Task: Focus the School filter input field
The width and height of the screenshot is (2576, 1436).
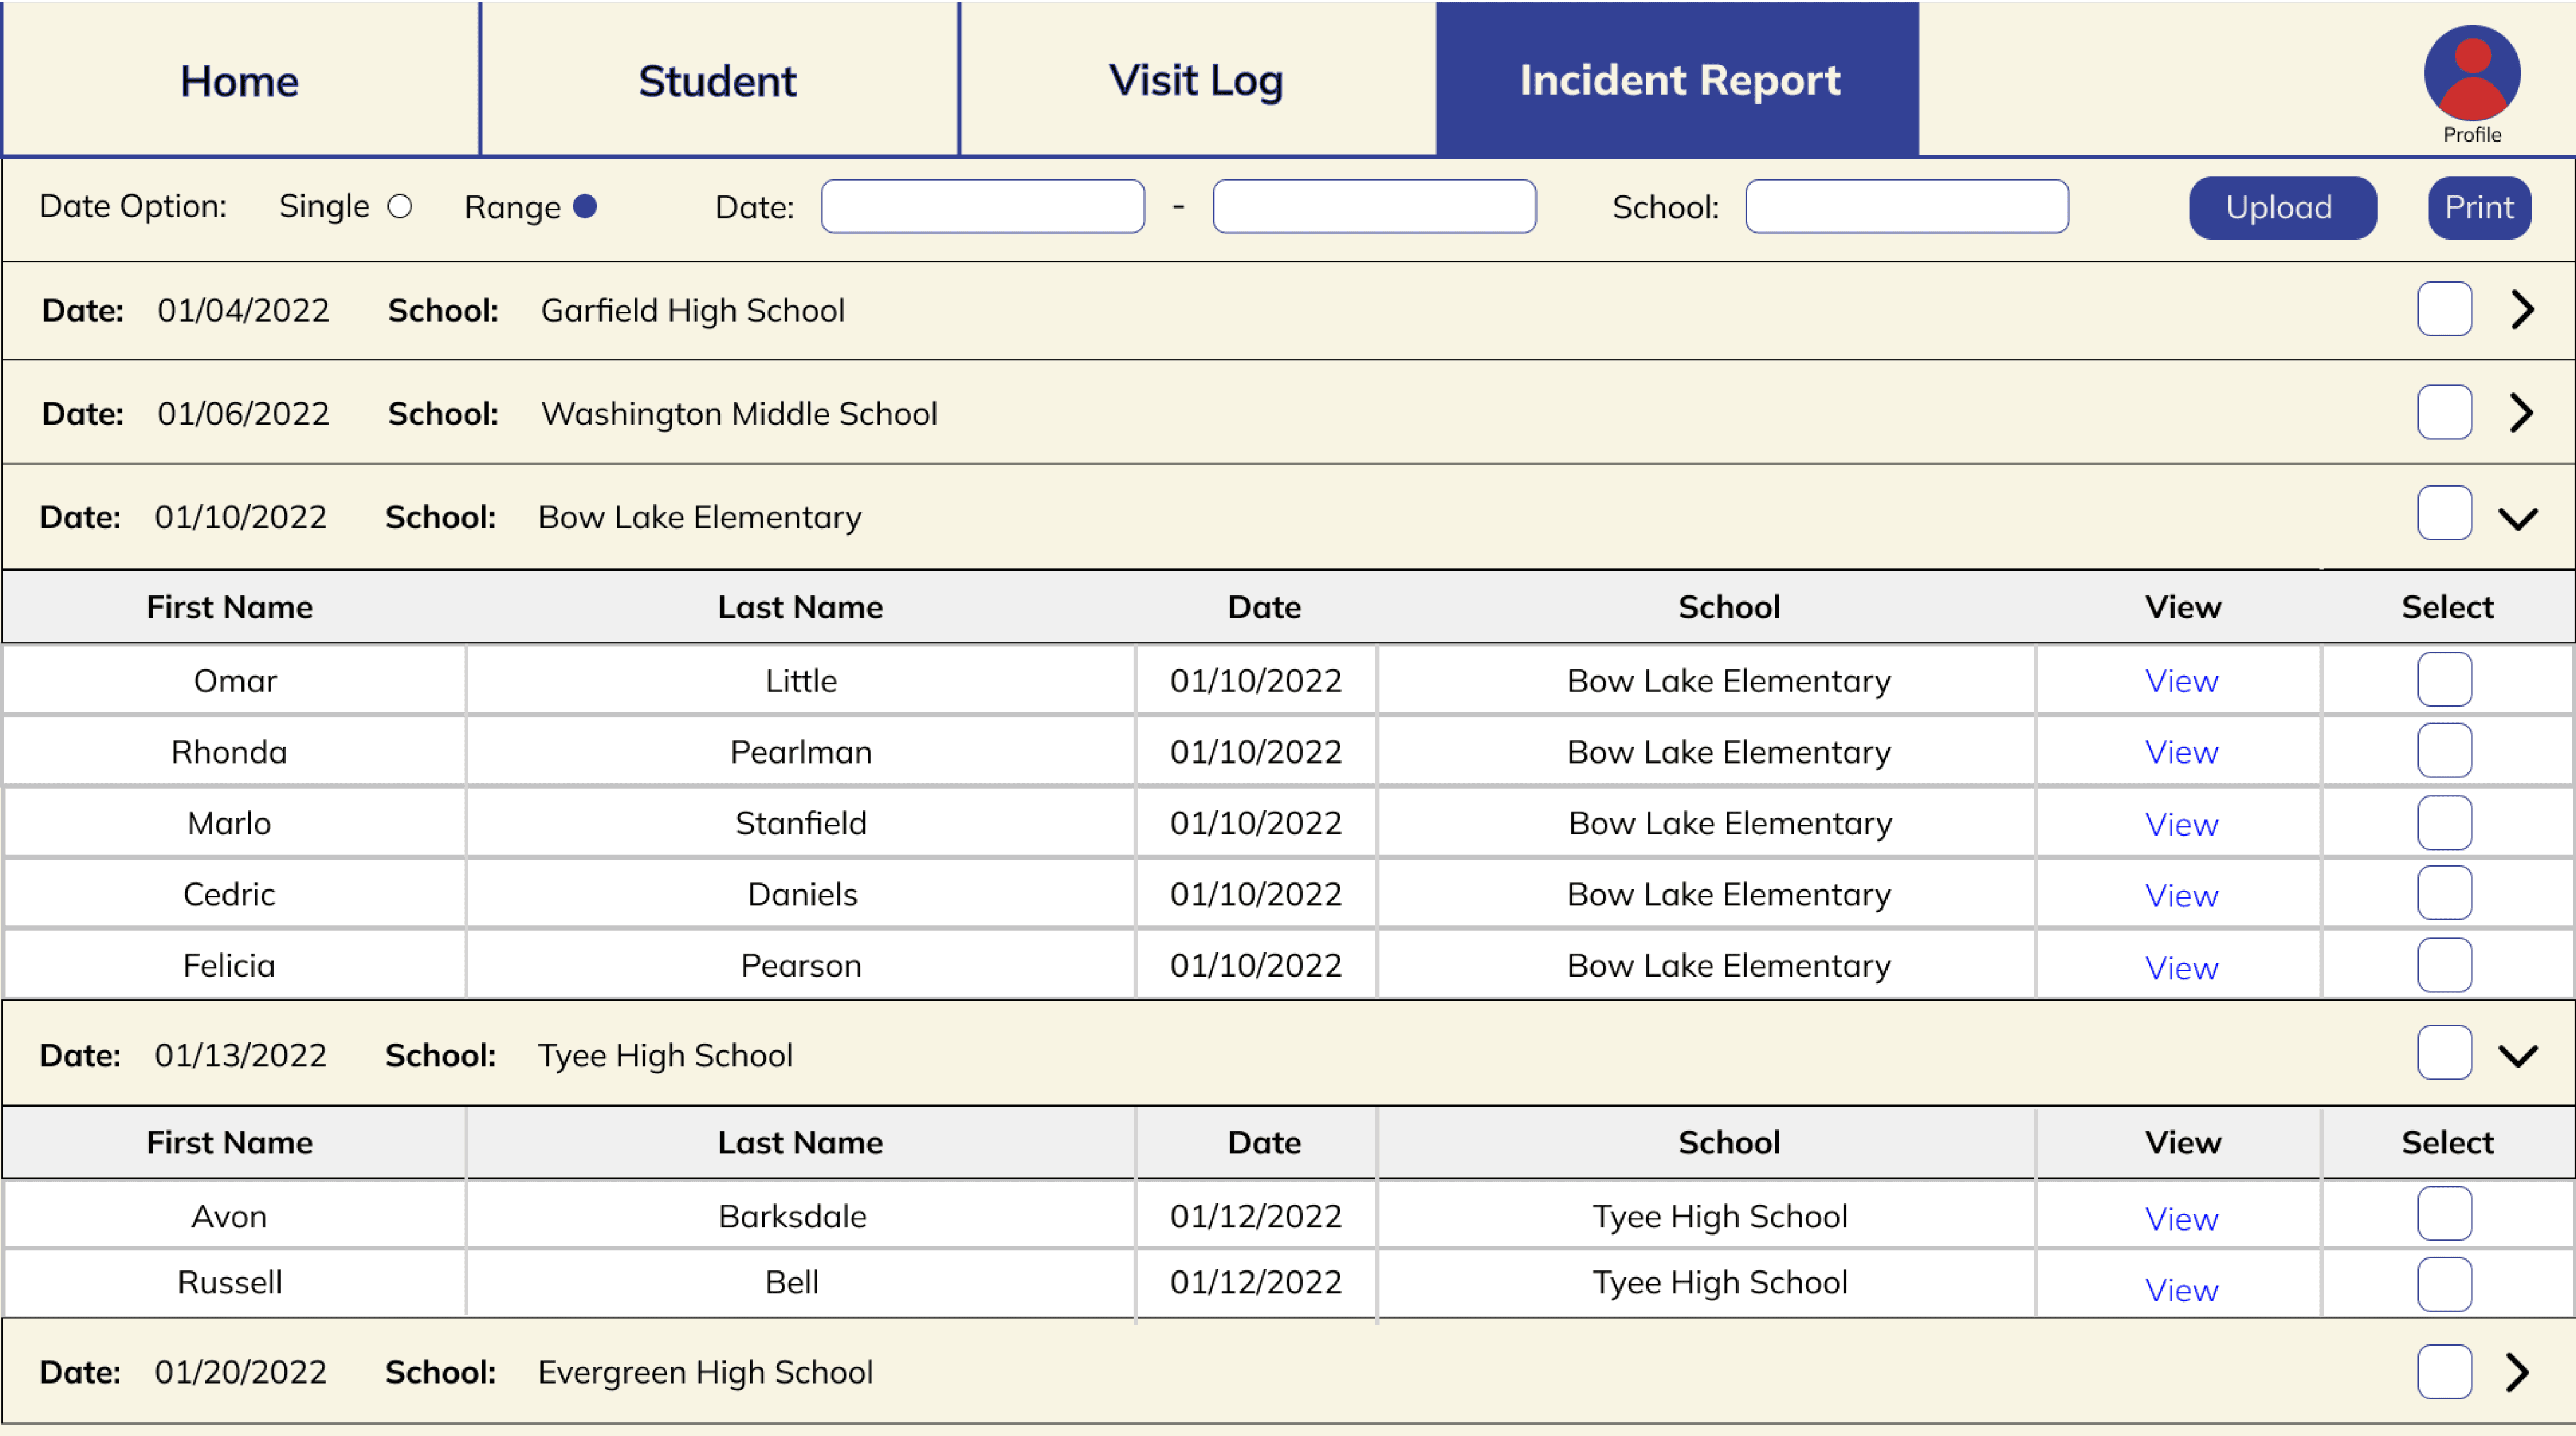Action: (1906, 207)
